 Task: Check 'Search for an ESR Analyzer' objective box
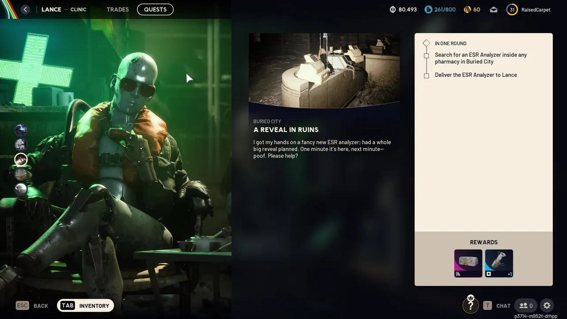(x=426, y=56)
